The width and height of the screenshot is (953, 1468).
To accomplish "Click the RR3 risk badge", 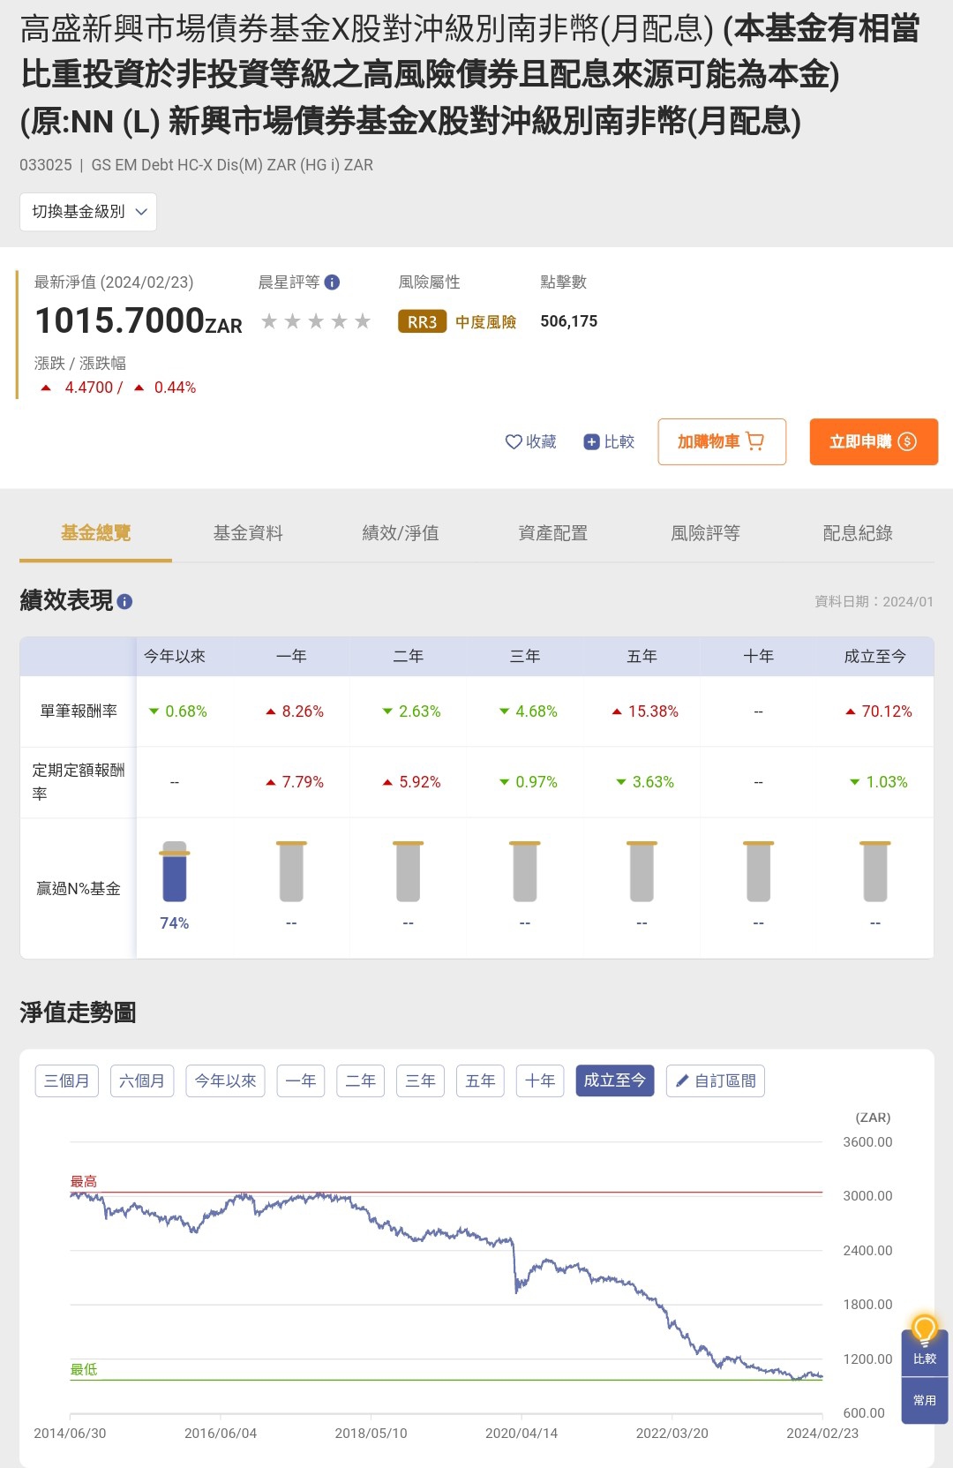I will pos(423,322).
